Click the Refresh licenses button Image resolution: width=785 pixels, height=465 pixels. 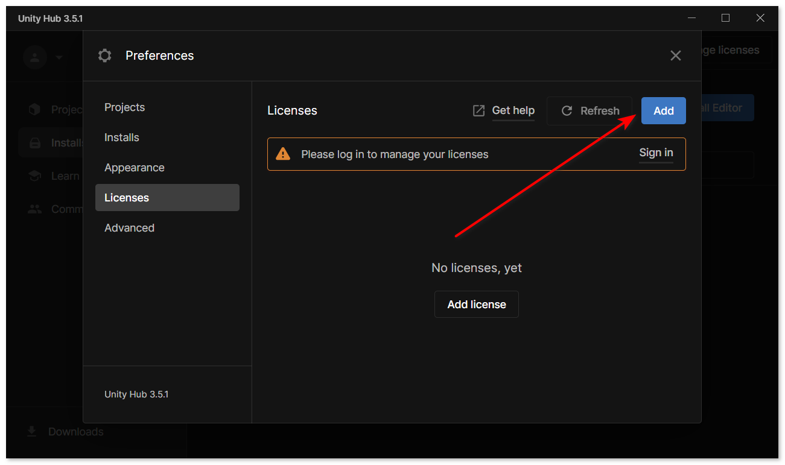pos(590,111)
